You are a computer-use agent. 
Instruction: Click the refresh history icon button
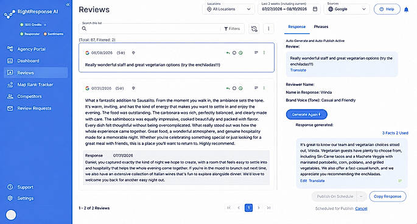pyautogui.click(x=254, y=29)
